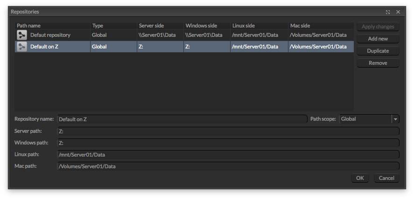The image size is (414, 199).
Task: Click the Mac side column header
Action: coord(321,26)
